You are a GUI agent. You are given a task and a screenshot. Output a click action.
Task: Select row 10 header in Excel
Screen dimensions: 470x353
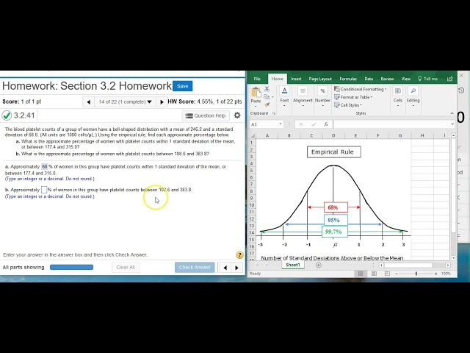pos(252,205)
